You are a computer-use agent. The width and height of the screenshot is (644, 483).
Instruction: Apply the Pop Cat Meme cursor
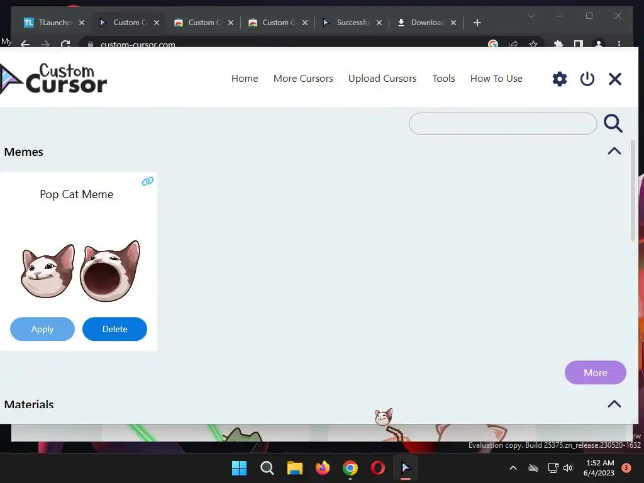42,329
